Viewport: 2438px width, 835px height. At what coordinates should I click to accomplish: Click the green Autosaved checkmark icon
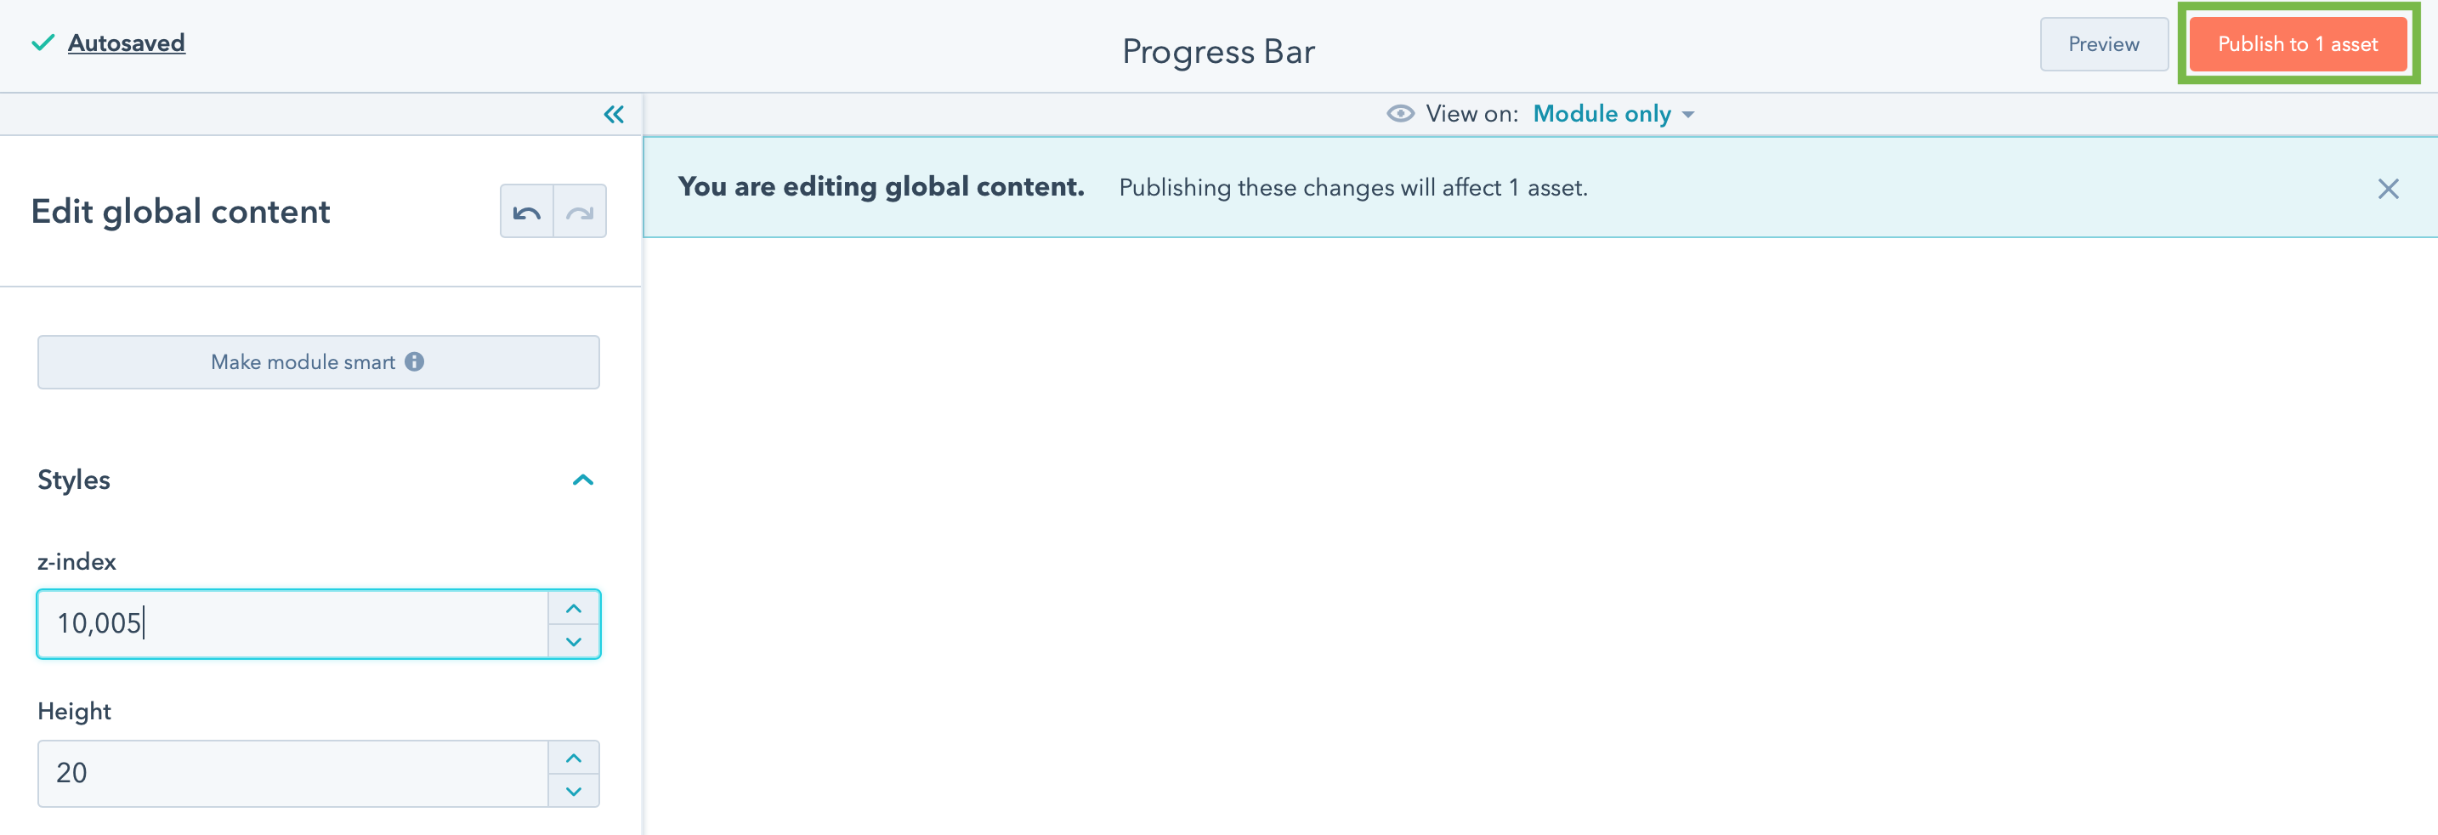coord(43,43)
